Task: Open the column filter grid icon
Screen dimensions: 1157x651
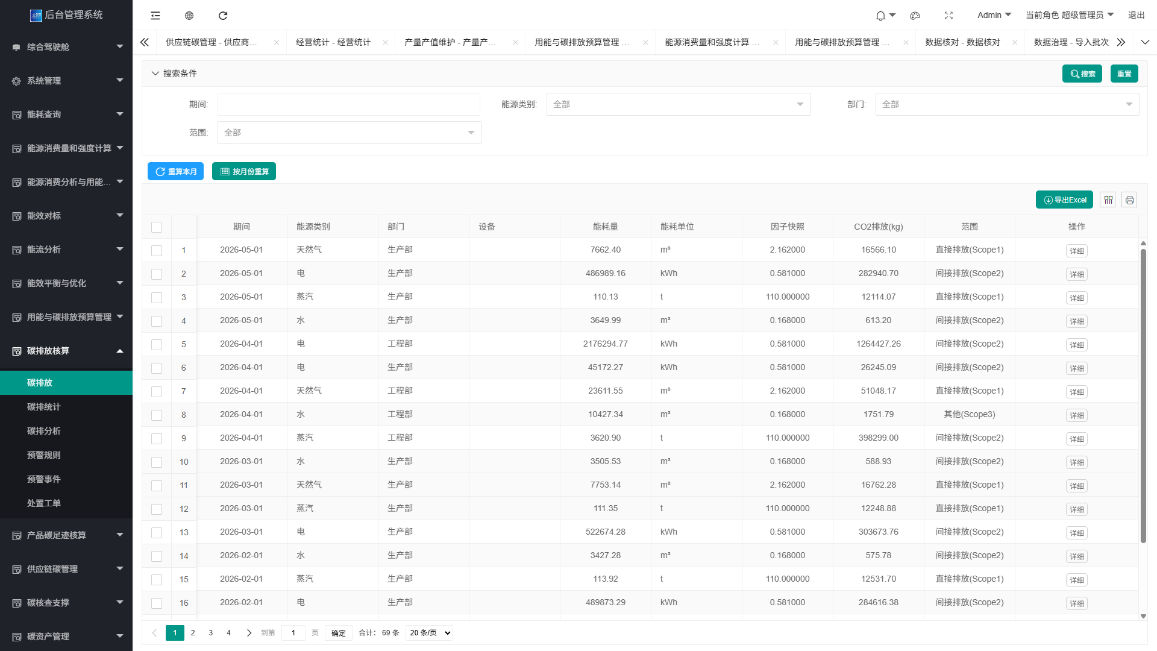Action: [1108, 200]
